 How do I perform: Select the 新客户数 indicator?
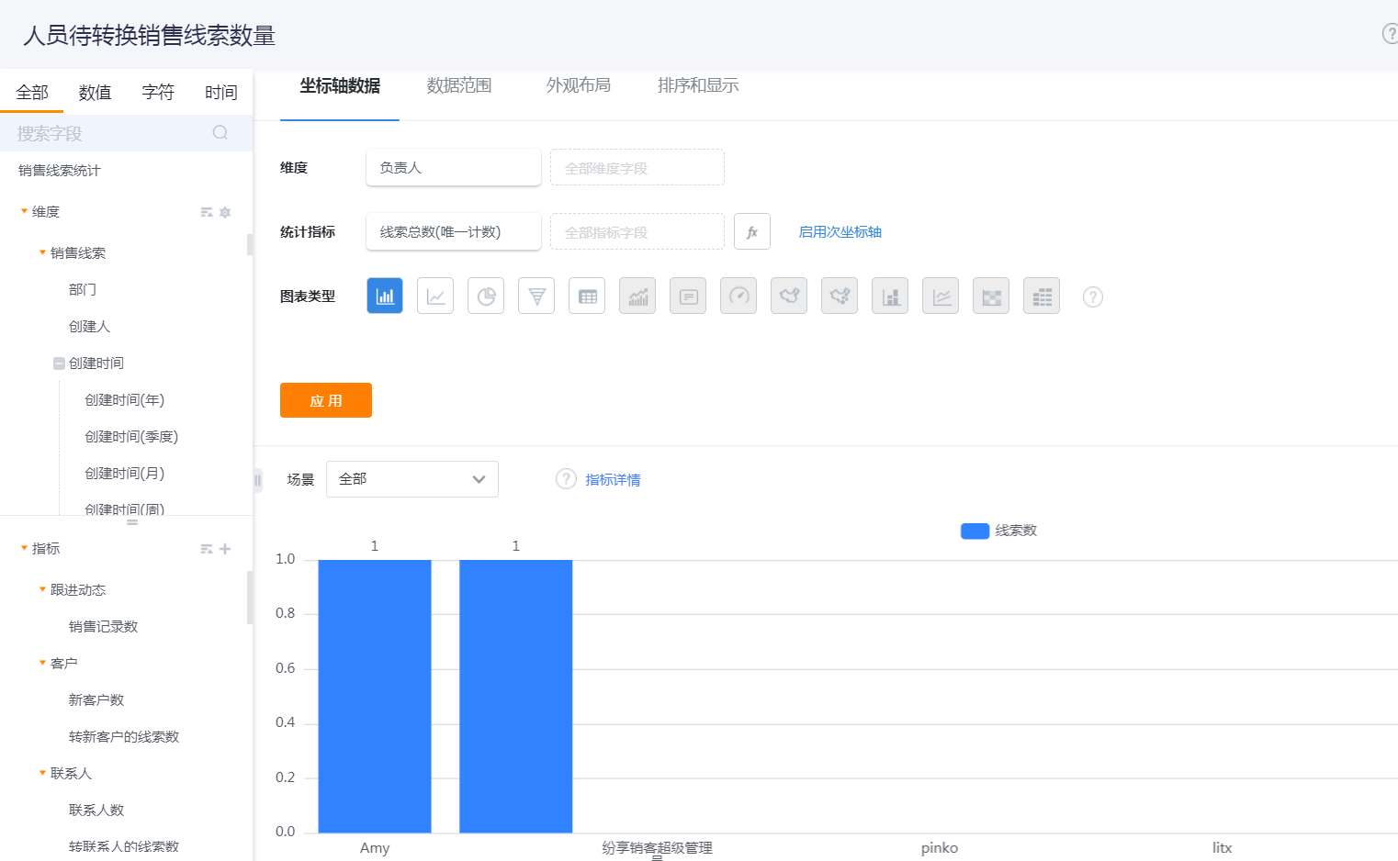tap(96, 699)
